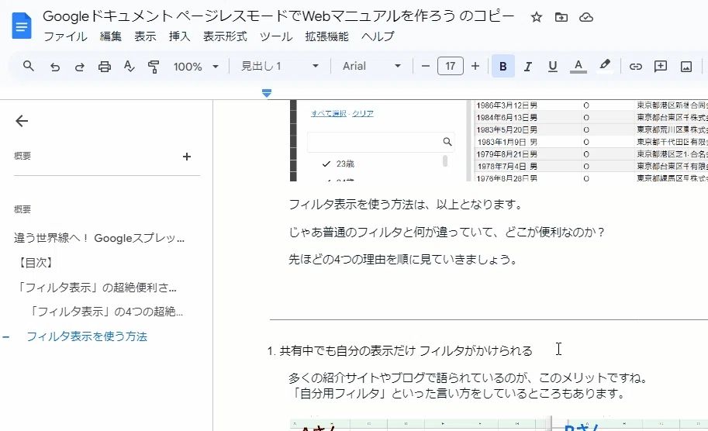
Task: Open the 編集 menu
Action: point(111,36)
